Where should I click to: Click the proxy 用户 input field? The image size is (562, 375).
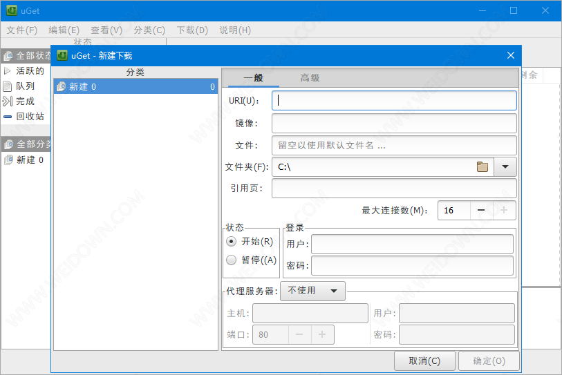pos(457,314)
